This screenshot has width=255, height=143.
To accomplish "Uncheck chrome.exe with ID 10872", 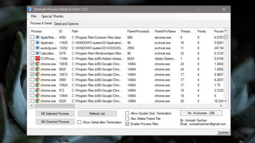I will 32,74.
